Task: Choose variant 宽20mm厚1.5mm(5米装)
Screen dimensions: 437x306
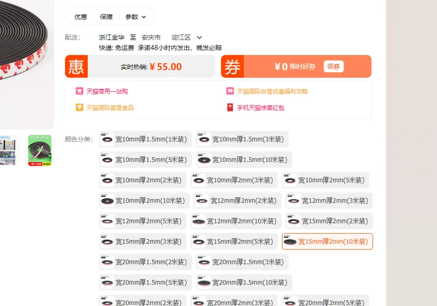Action: pyautogui.click(x=145, y=283)
